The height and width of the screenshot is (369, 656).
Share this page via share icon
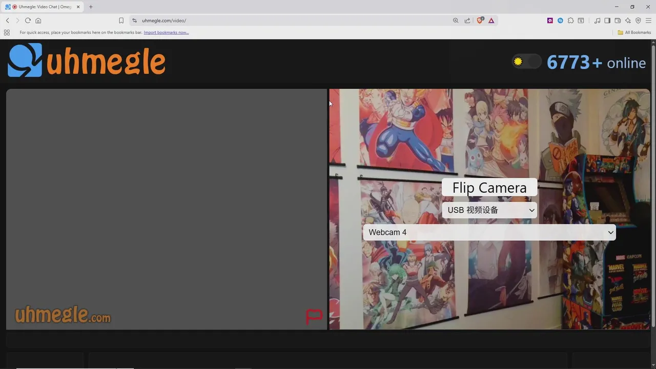467,20
